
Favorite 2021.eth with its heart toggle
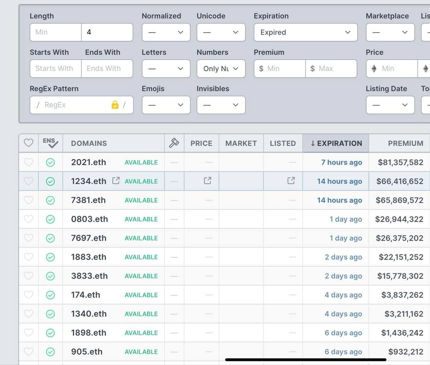point(28,162)
